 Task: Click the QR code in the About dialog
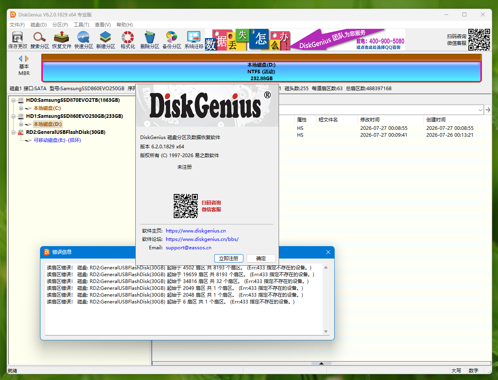(186, 206)
